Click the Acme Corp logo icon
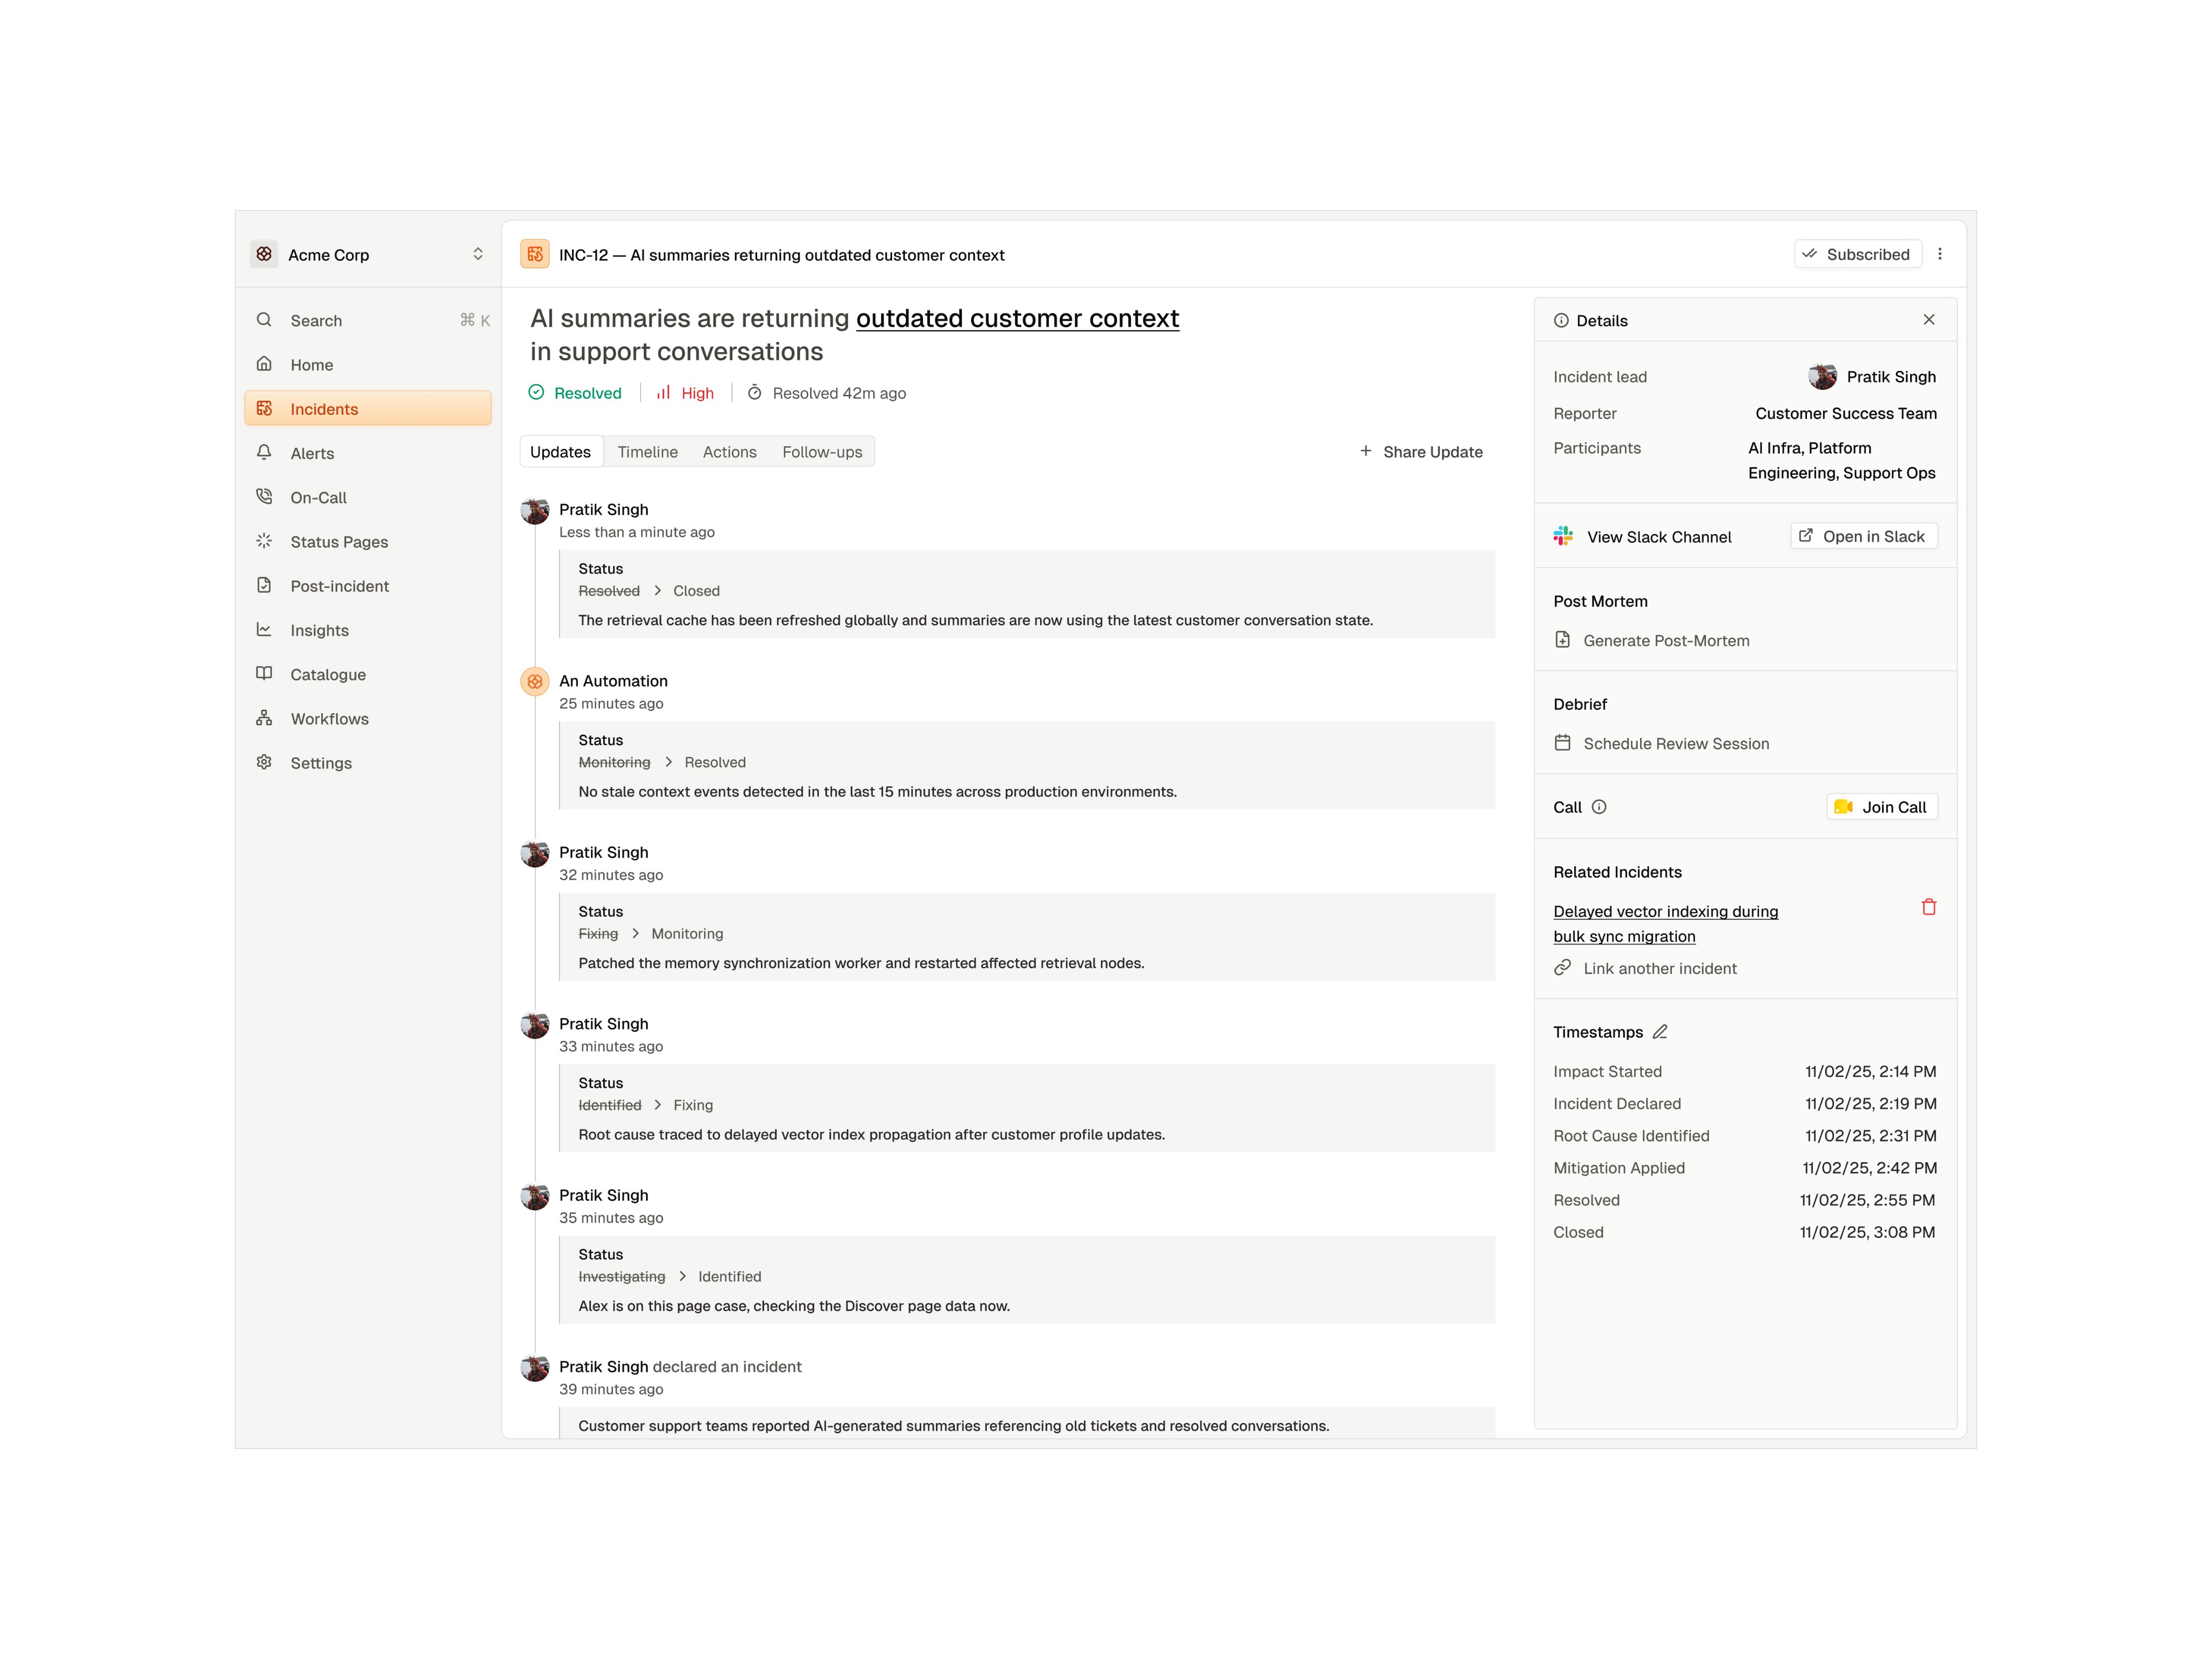This screenshot has height=1659, width=2212. point(264,254)
